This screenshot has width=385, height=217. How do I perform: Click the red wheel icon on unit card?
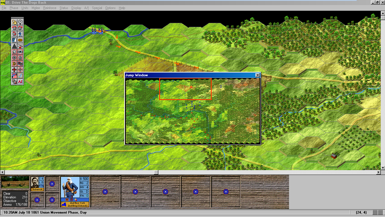tap(72, 200)
